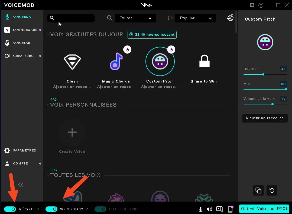Click Ajouter un raccourci button in panel
Screen dimensions: 292x214
click(x=265, y=118)
